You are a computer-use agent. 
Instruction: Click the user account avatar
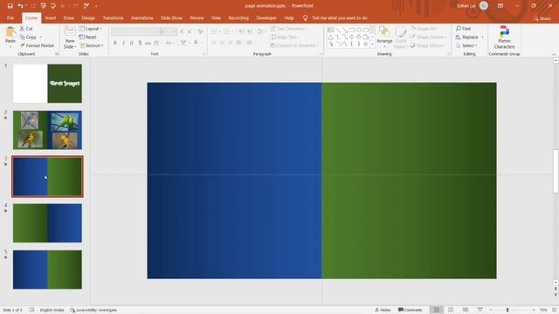tap(484, 6)
